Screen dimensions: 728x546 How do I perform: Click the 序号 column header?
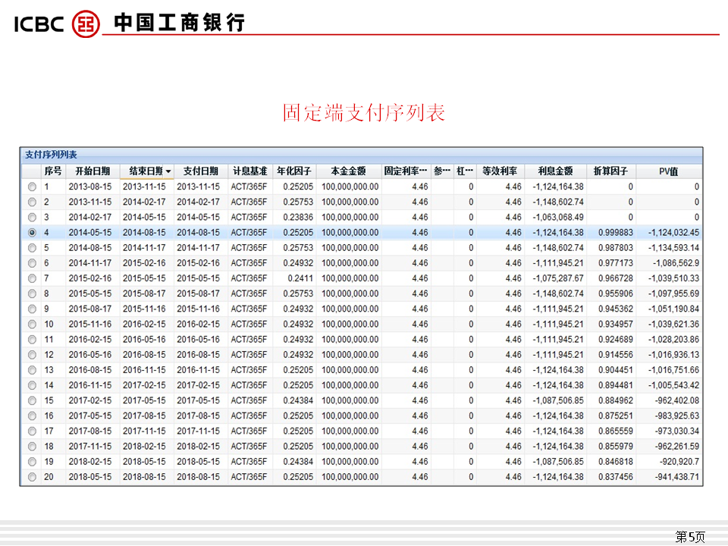coord(53,171)
